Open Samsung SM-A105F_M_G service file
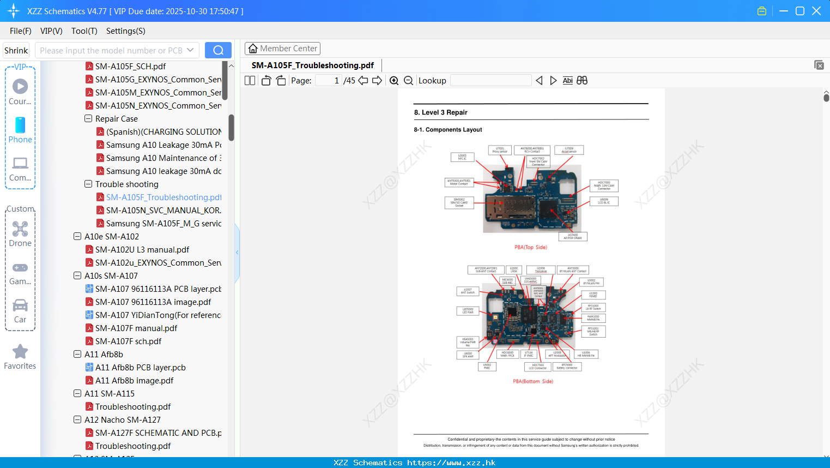Viewport: 830px width, 468px height. [x=159, y=224]
